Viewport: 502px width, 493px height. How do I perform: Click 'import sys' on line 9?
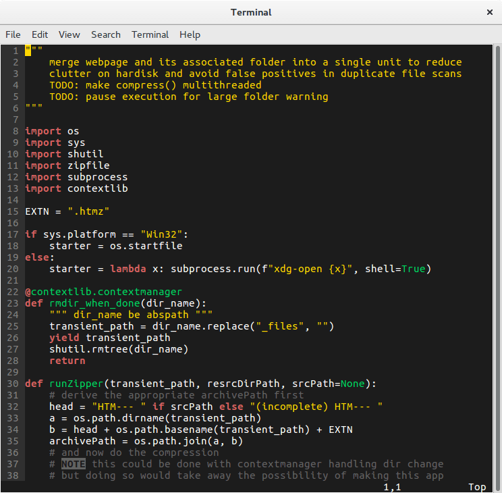pyautogui.click(x=55, y=142)
